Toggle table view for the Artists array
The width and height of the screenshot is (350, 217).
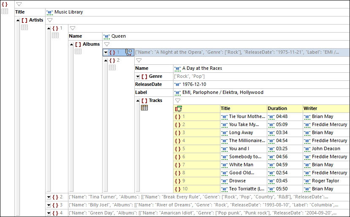click(x=24, y=27)
